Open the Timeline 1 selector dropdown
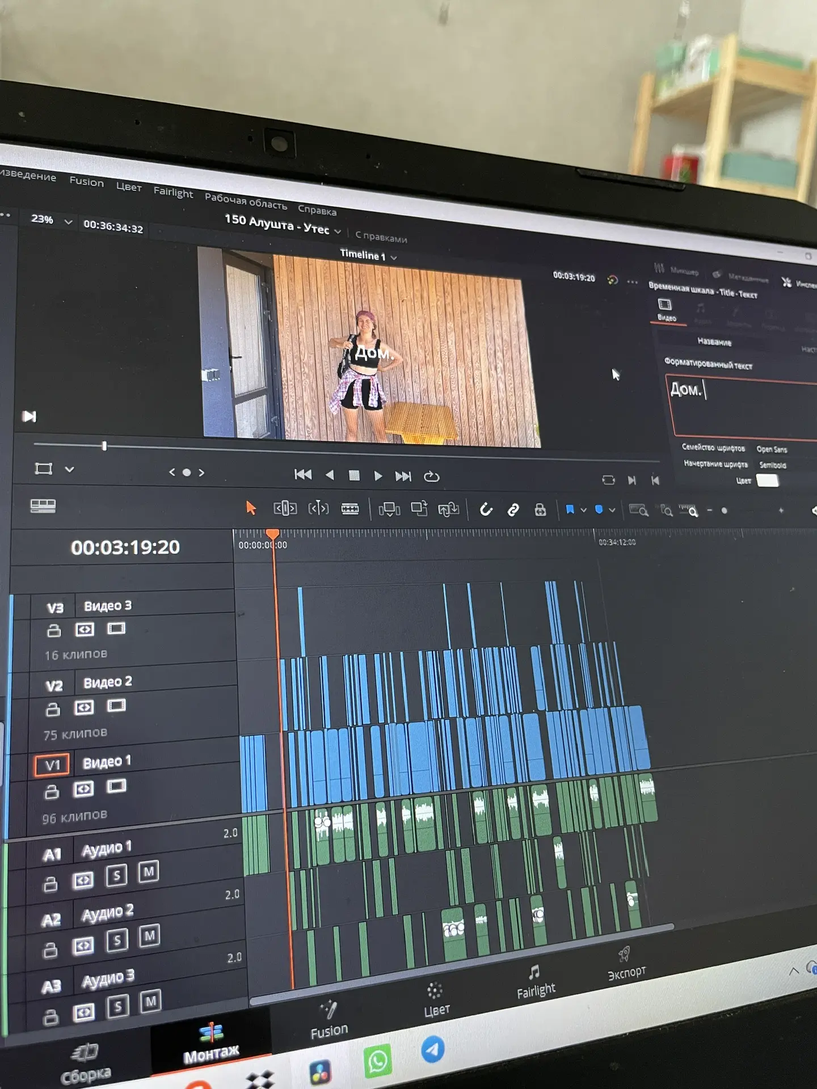817x1089 pixels. (394, 257)
